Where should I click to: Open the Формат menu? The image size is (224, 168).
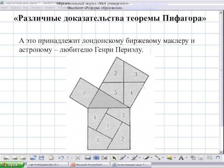(50, 8)
